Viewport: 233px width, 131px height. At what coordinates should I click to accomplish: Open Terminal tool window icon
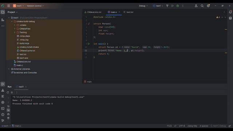click(3, 108)
